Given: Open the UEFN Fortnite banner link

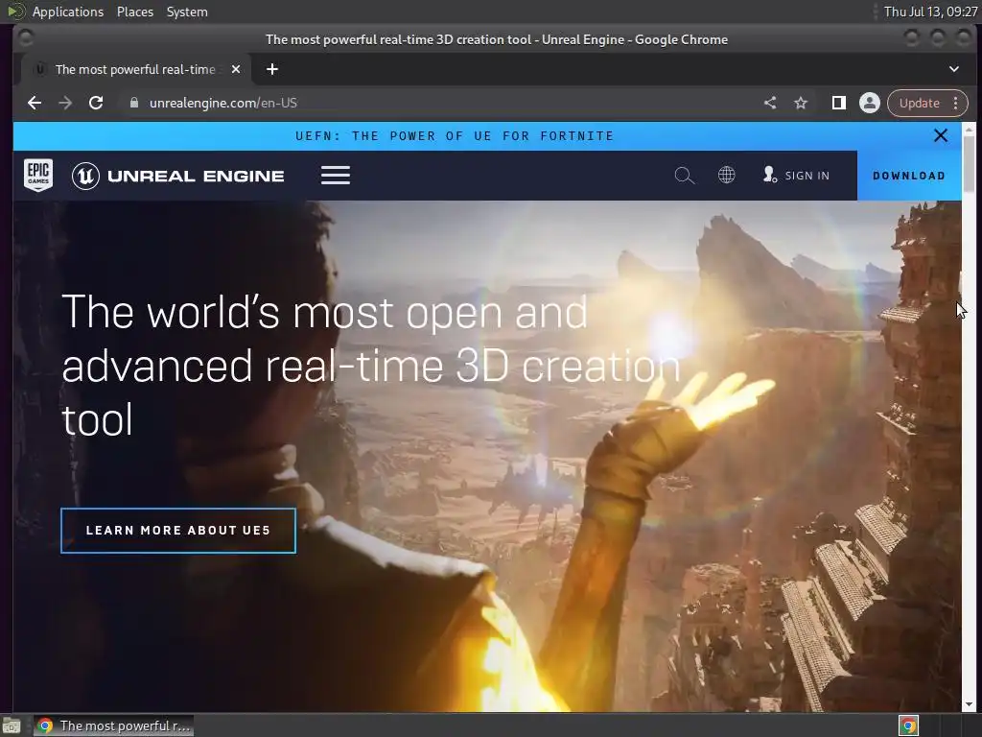Looking at the screenshot, I should pos(454,136).
